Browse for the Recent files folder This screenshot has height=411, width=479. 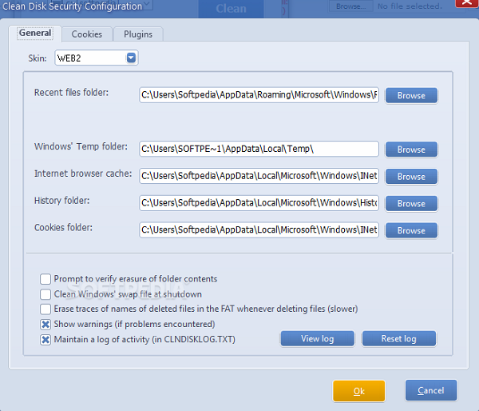click(411, 95)
